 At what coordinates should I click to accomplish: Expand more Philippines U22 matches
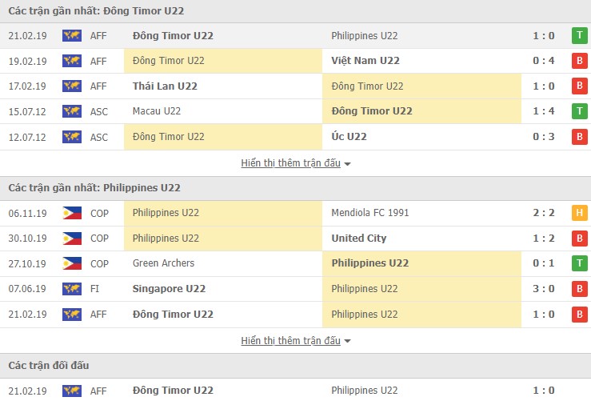[x=296, y=340]
